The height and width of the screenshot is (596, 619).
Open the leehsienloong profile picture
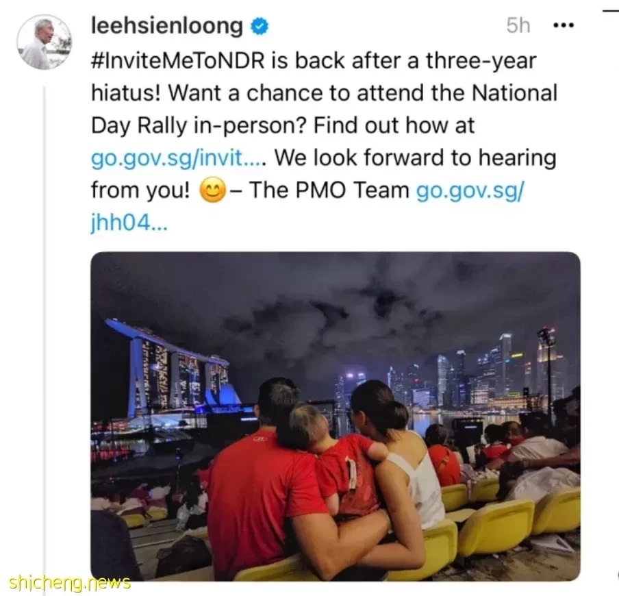coord(45,42)
